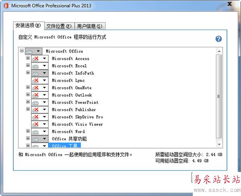
Task: Select the Microsoft Excel row label
Action: pyautogui.click(x=69, y=66)
